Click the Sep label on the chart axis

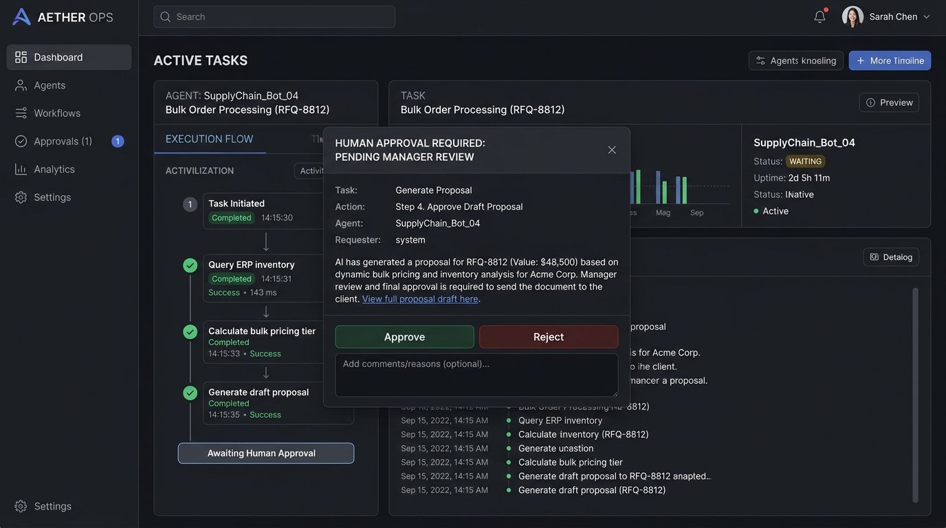[x=697, y=213]
